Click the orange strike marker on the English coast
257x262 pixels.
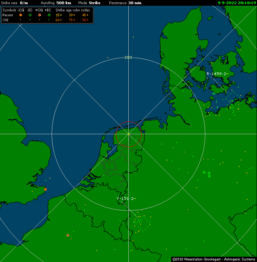(x=46, y=189)
